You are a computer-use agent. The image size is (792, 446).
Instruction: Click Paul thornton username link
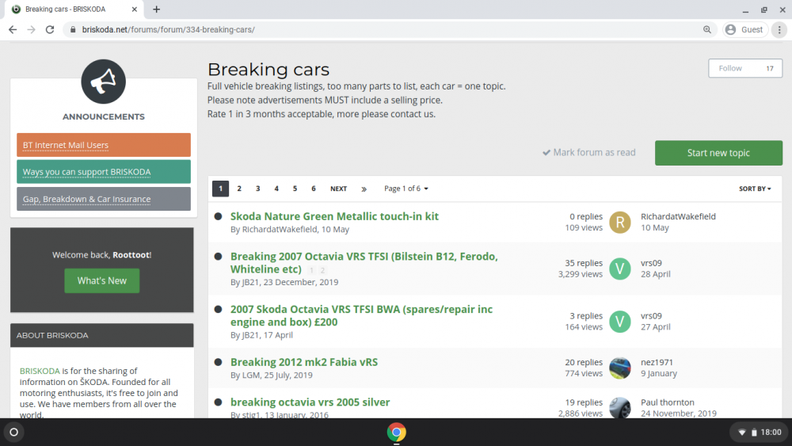point(667,402)
